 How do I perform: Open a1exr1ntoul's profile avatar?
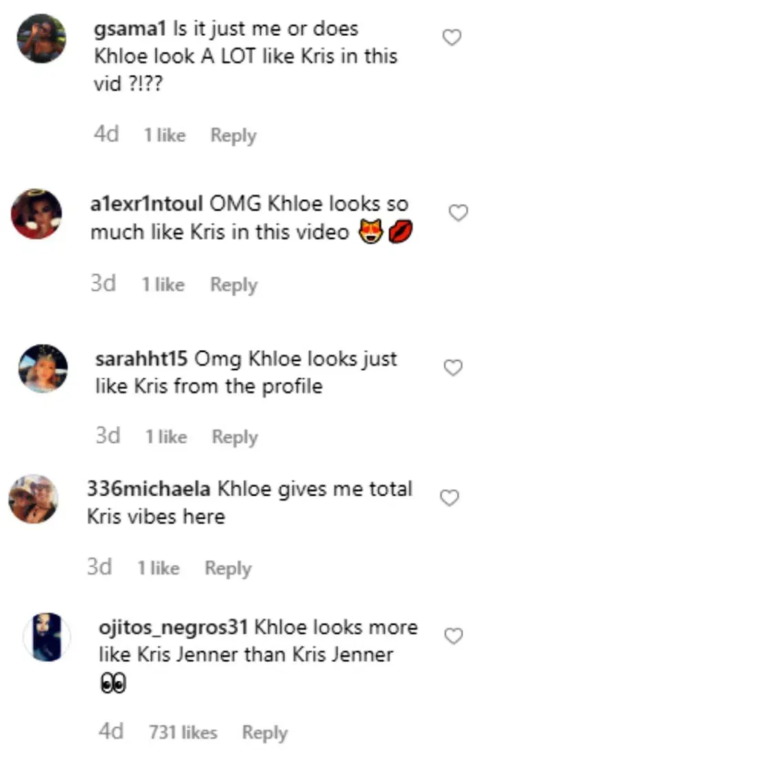(x=37, y=214)
